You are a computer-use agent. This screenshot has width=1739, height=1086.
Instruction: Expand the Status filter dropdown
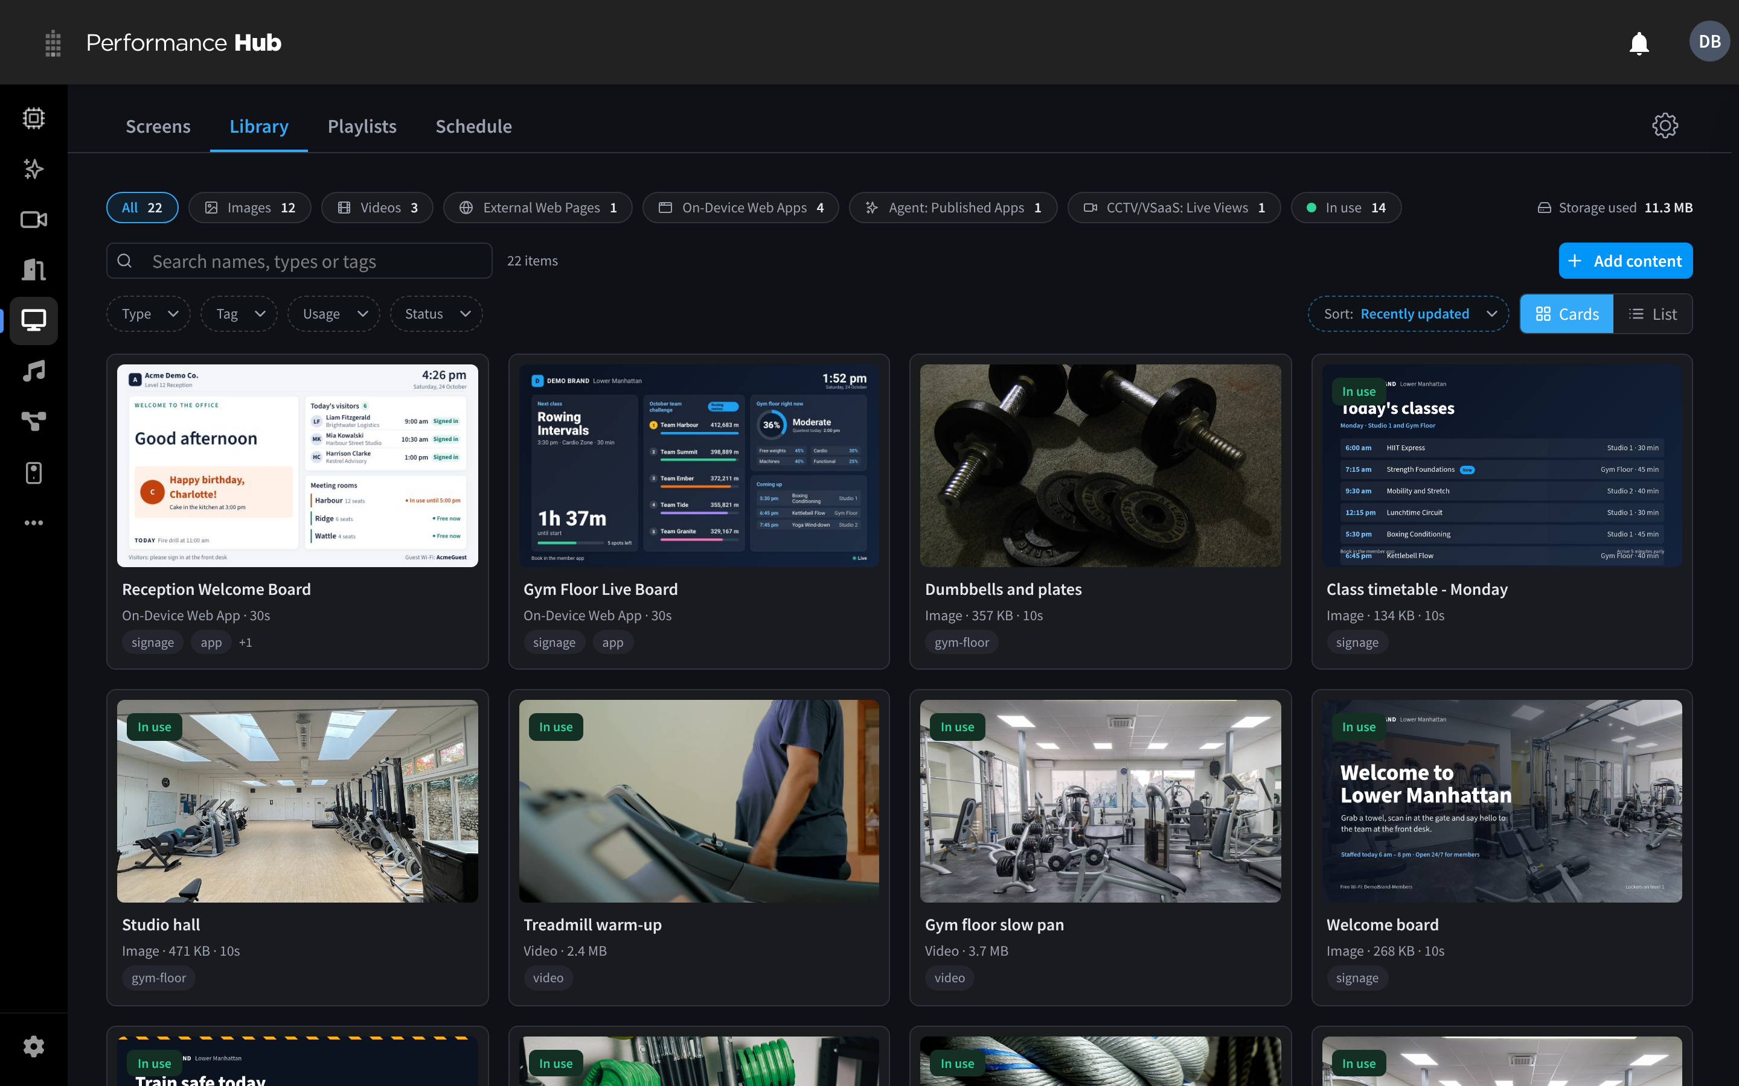(x=436, y=314)
